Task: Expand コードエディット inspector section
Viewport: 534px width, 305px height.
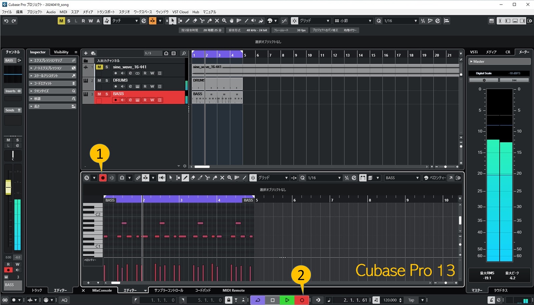Action: click(52, 83)
